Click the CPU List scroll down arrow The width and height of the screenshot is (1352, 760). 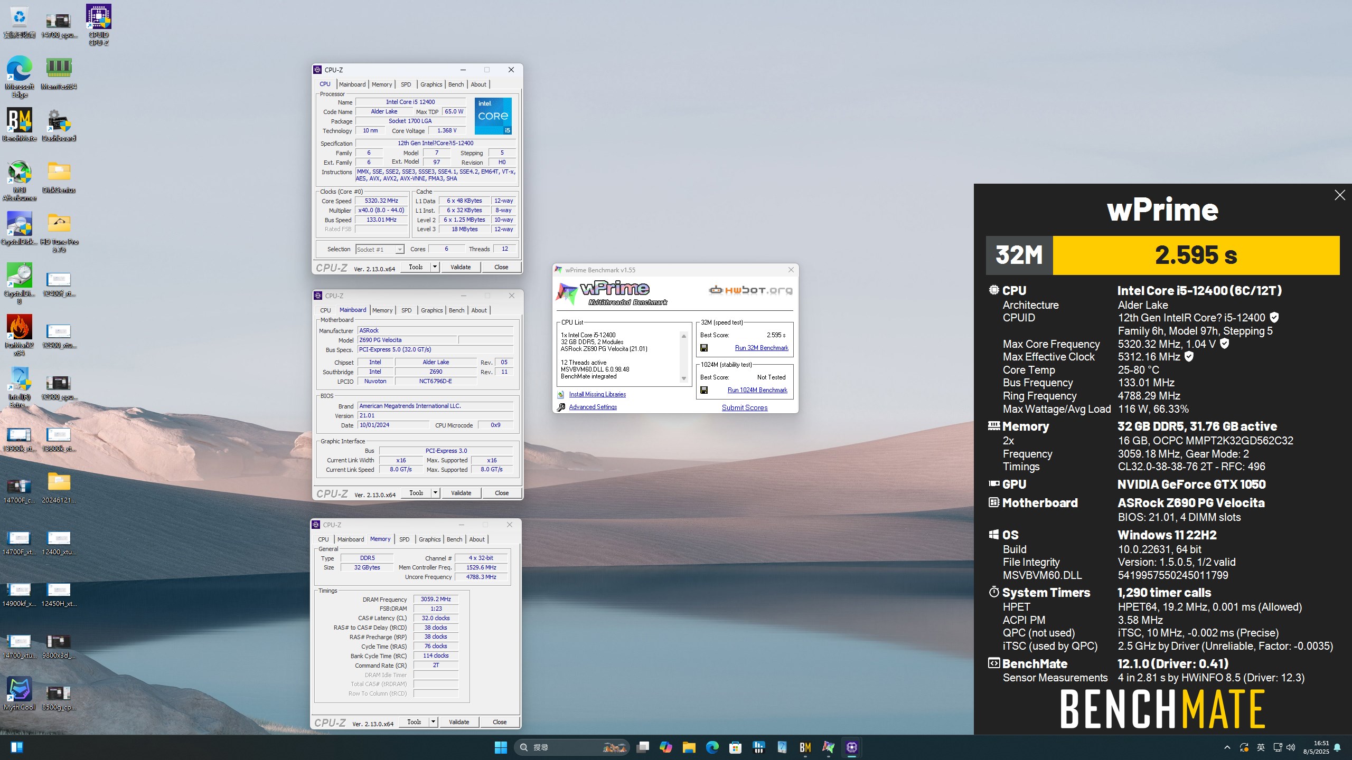pyautogui.click(x=684, y=378)
